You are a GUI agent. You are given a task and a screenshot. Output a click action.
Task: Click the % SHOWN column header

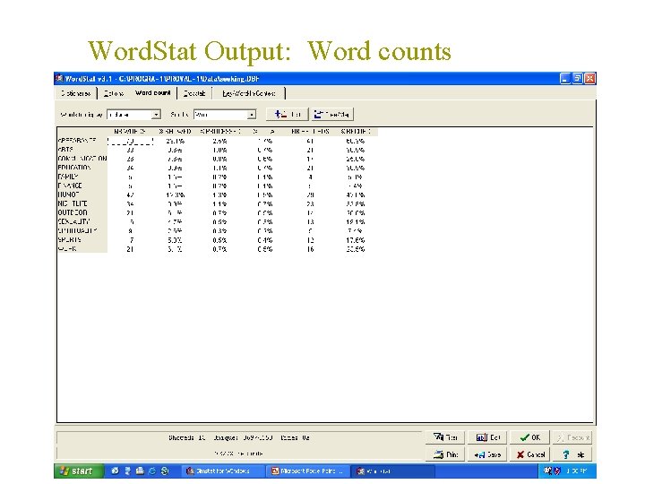point(176,132)
